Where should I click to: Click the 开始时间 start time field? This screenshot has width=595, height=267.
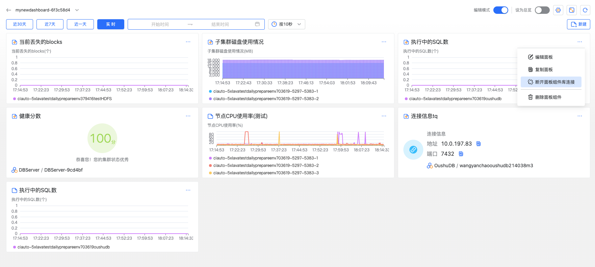(x=160, y=24)
